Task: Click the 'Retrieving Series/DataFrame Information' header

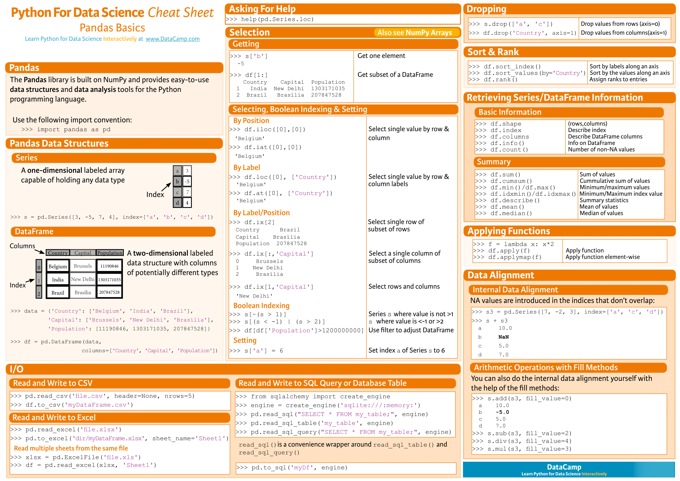Action: pos(554,98)
